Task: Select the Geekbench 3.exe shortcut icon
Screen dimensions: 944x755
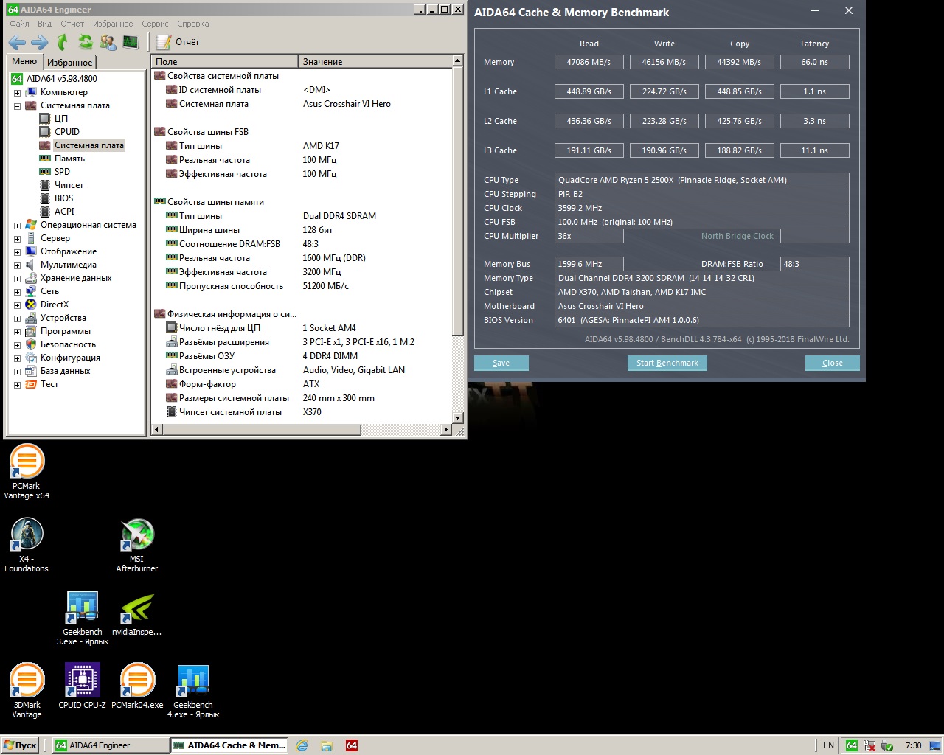Action: pos(83,618)
